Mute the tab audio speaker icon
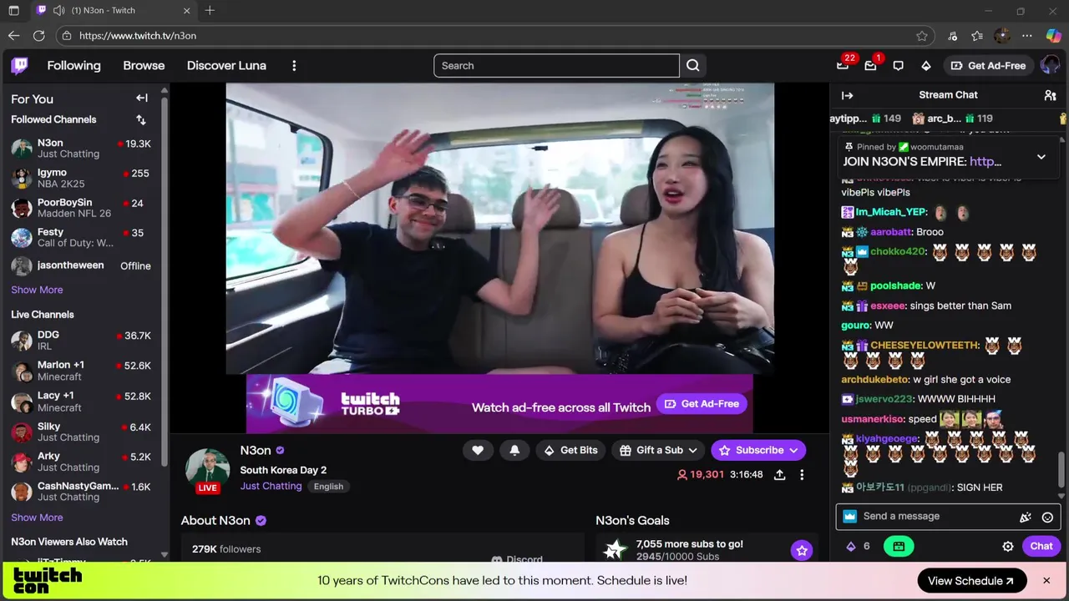 pyautogui.click(x=58, y=11)
